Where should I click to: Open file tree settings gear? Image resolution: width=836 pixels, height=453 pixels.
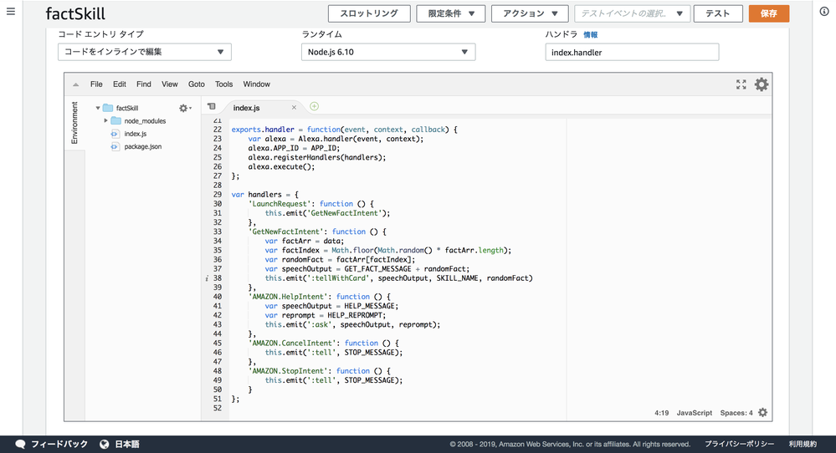[184, 108]
